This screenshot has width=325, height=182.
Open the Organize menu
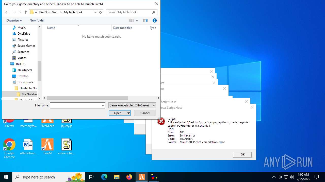tap(14, 20)
